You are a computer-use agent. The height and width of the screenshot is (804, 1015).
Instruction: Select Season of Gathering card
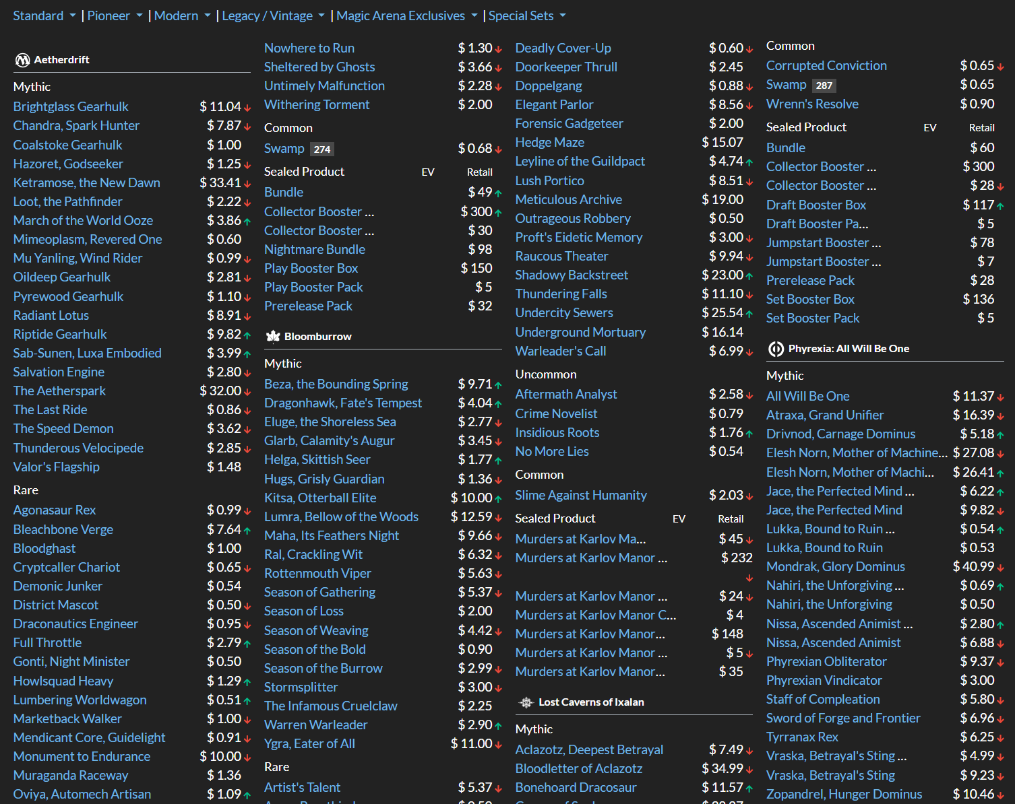[x=320, y=592]
